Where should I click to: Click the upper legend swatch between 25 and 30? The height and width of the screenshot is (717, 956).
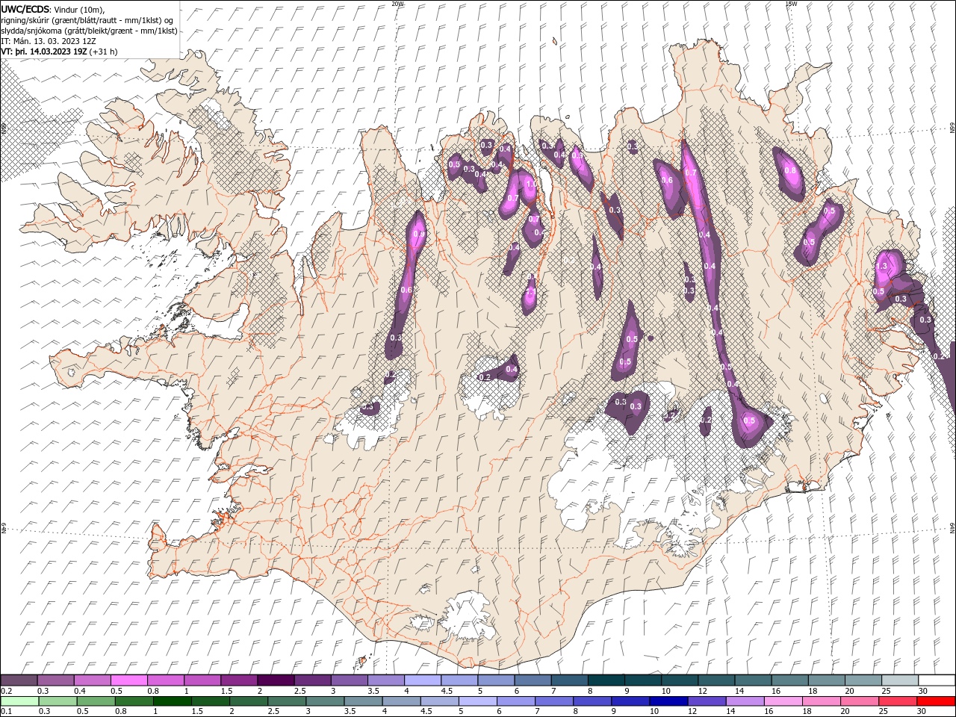pos(899,680)
